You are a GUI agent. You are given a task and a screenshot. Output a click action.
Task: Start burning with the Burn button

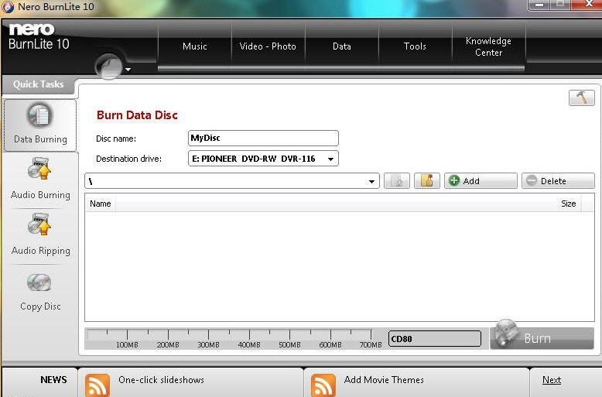click(x=542, y=338)
